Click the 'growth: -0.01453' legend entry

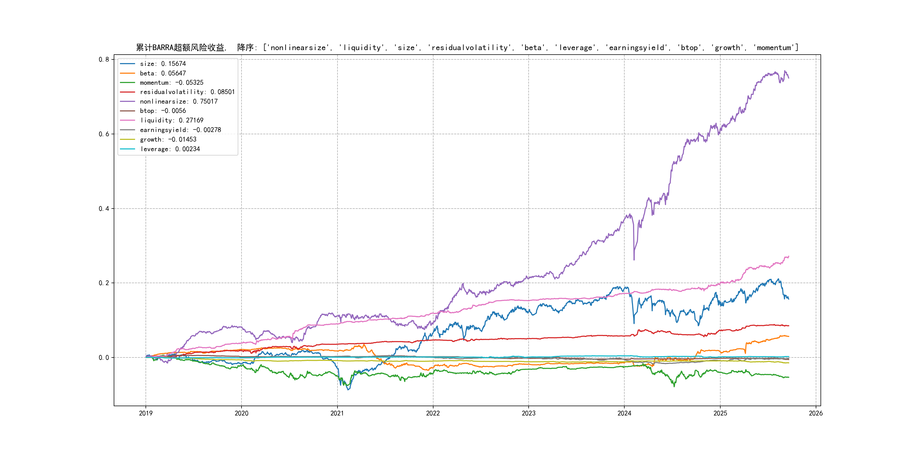tap(168, 140)
